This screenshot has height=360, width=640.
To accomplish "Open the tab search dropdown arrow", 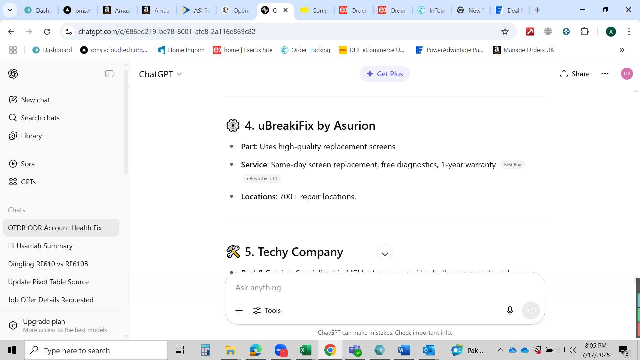I will click(x=10, y=10).
